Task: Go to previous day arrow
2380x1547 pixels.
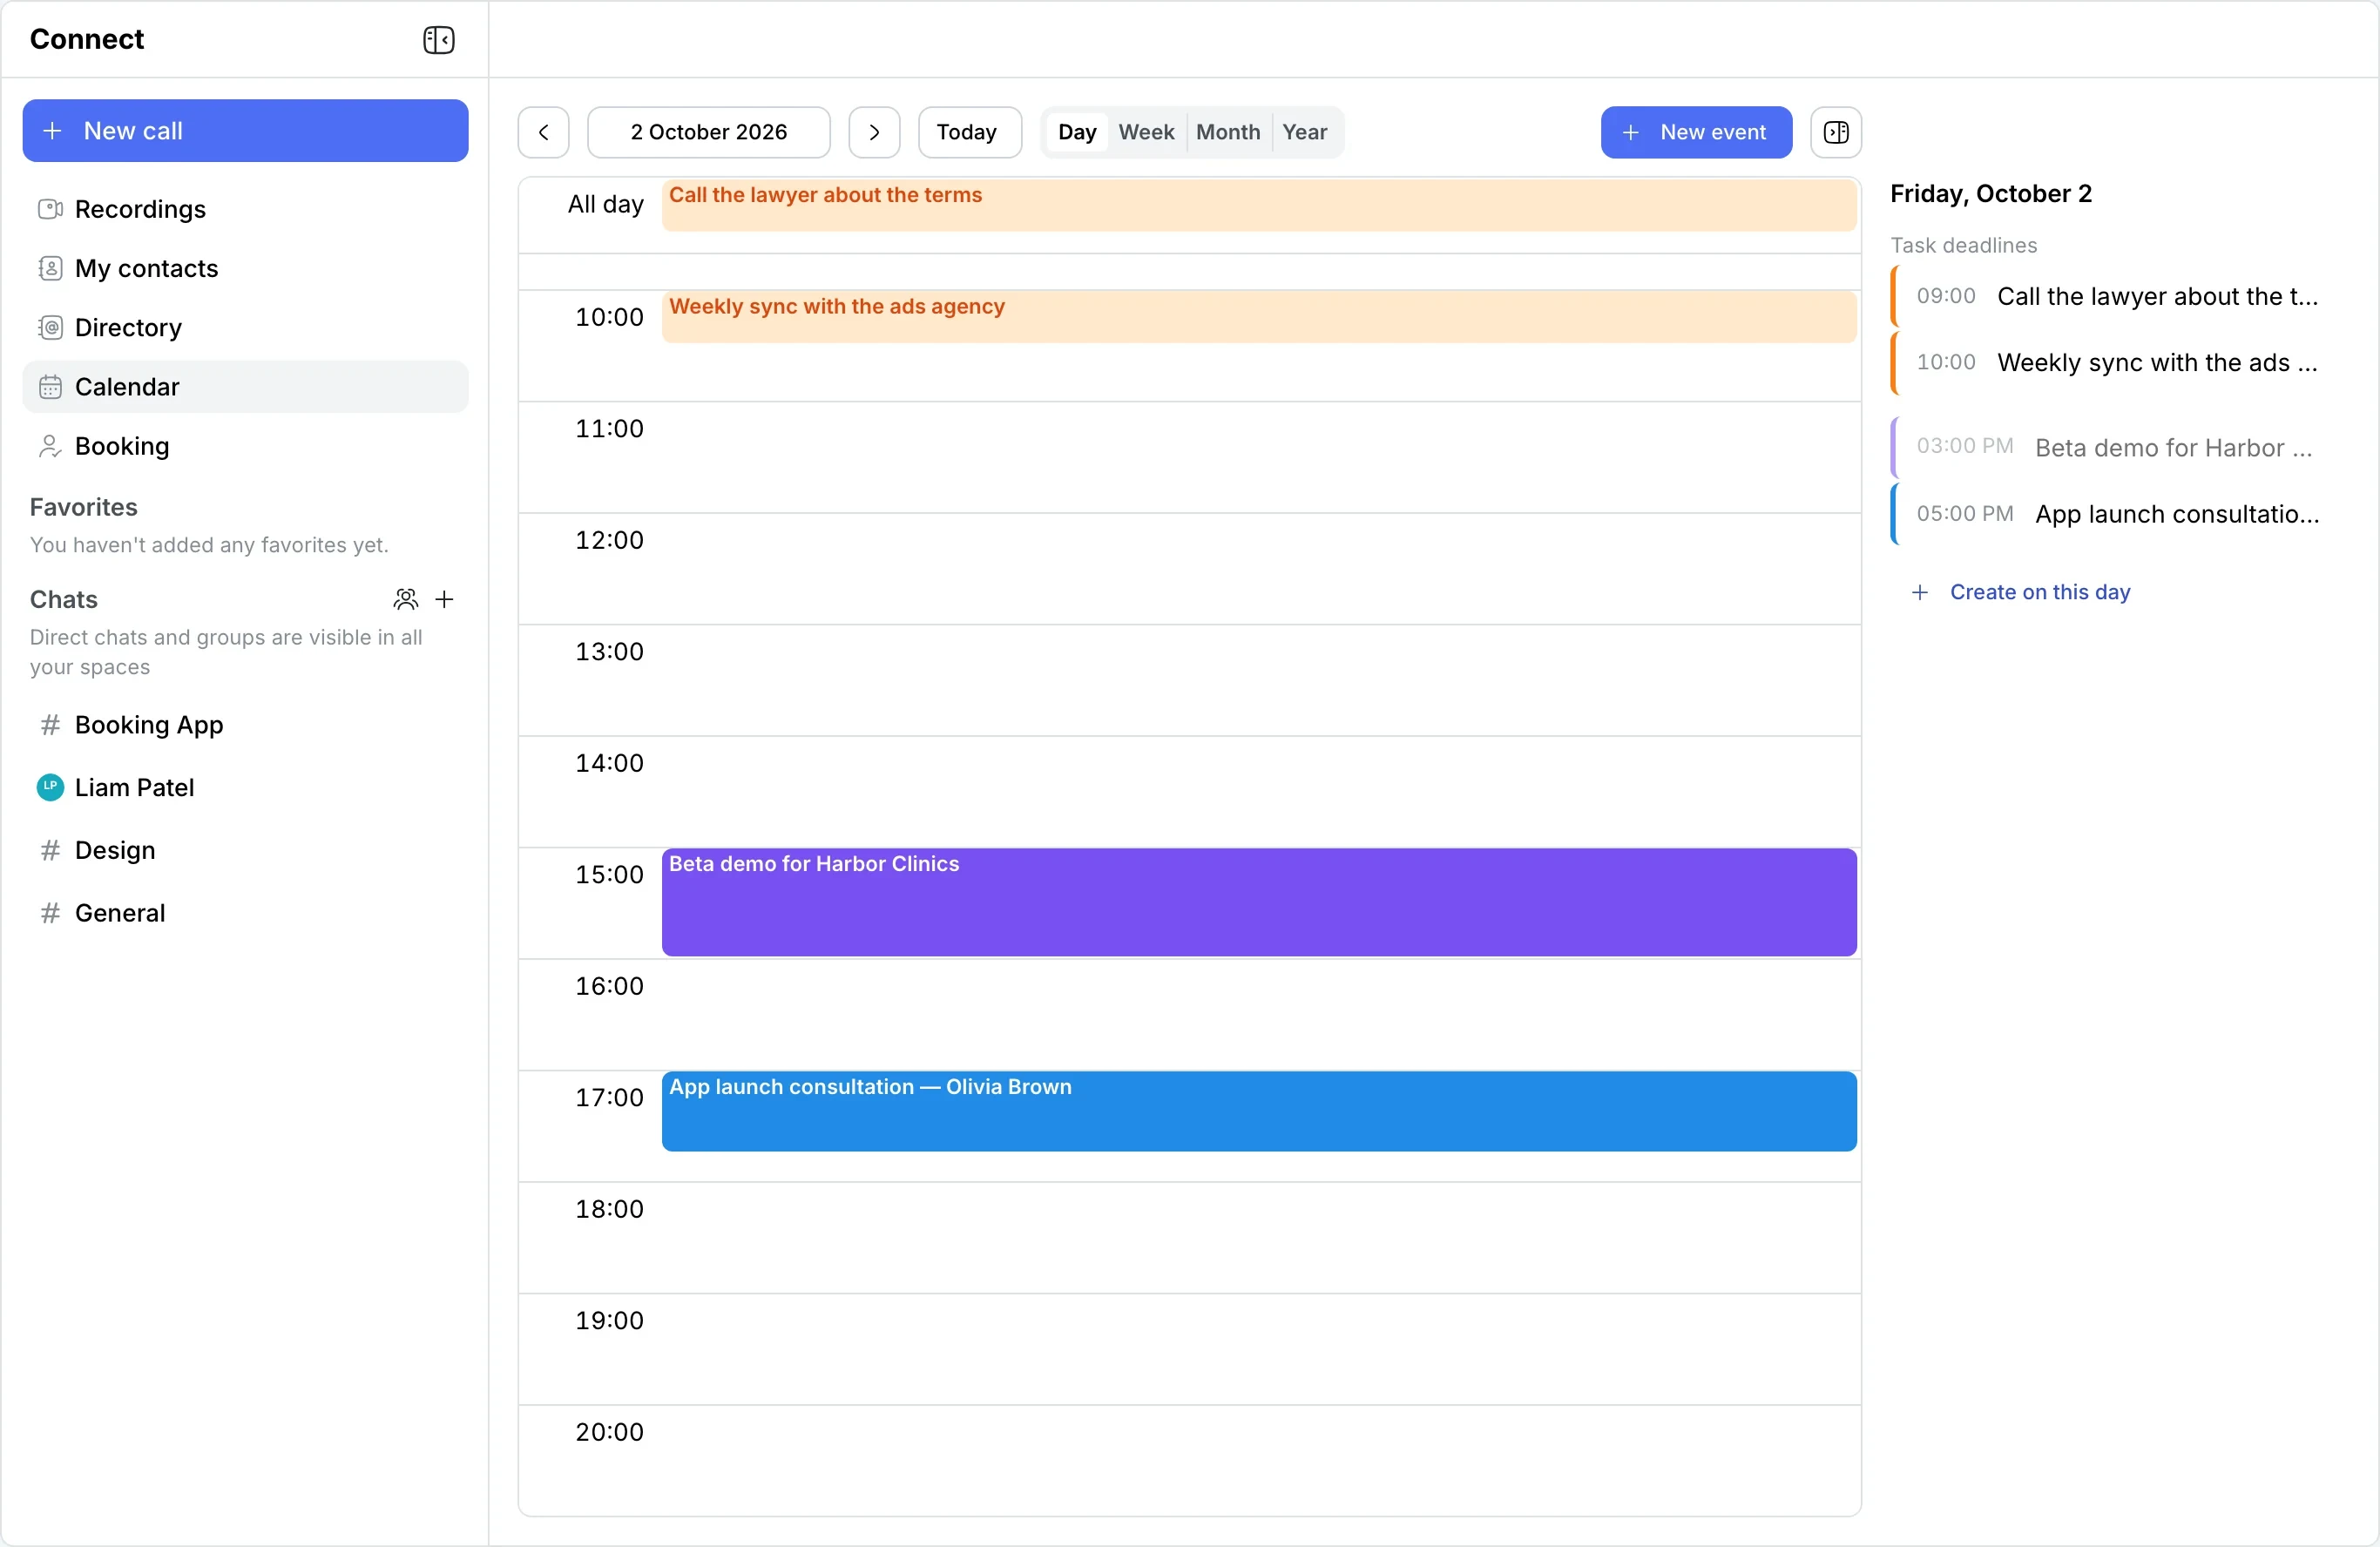Action: click(x=544, y=132)
